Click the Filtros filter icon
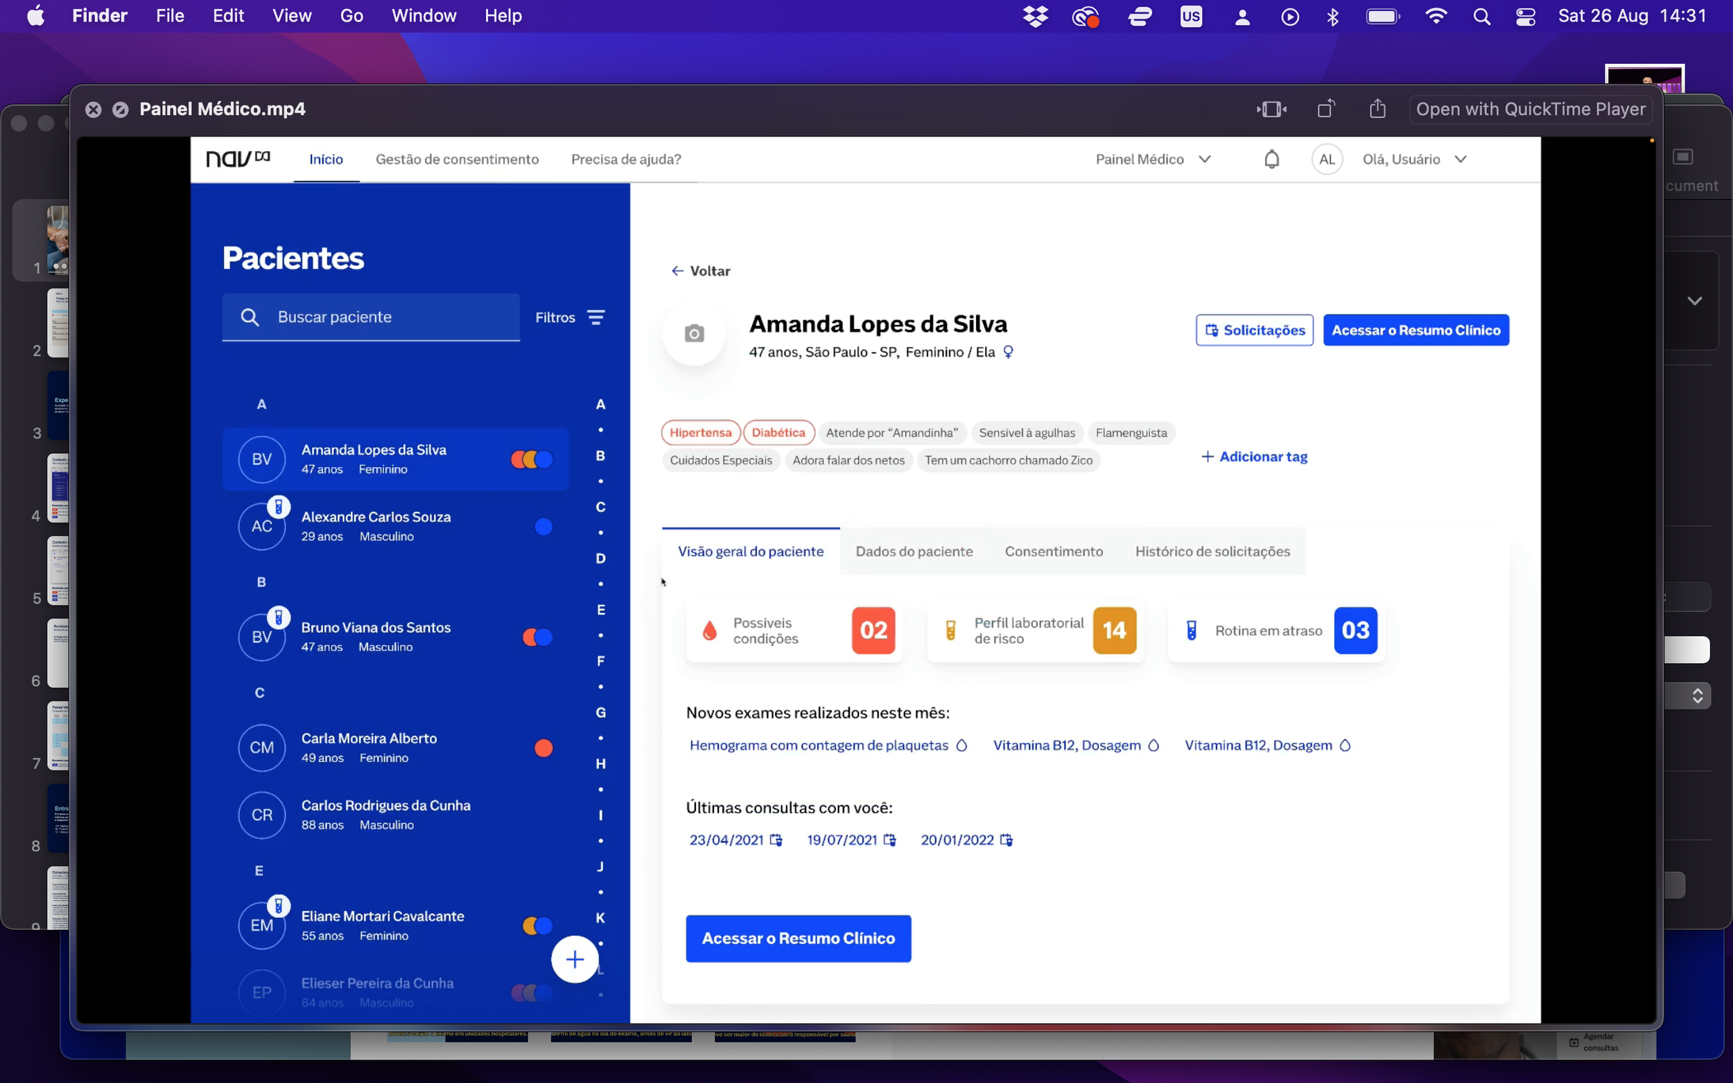 [595, 317]
